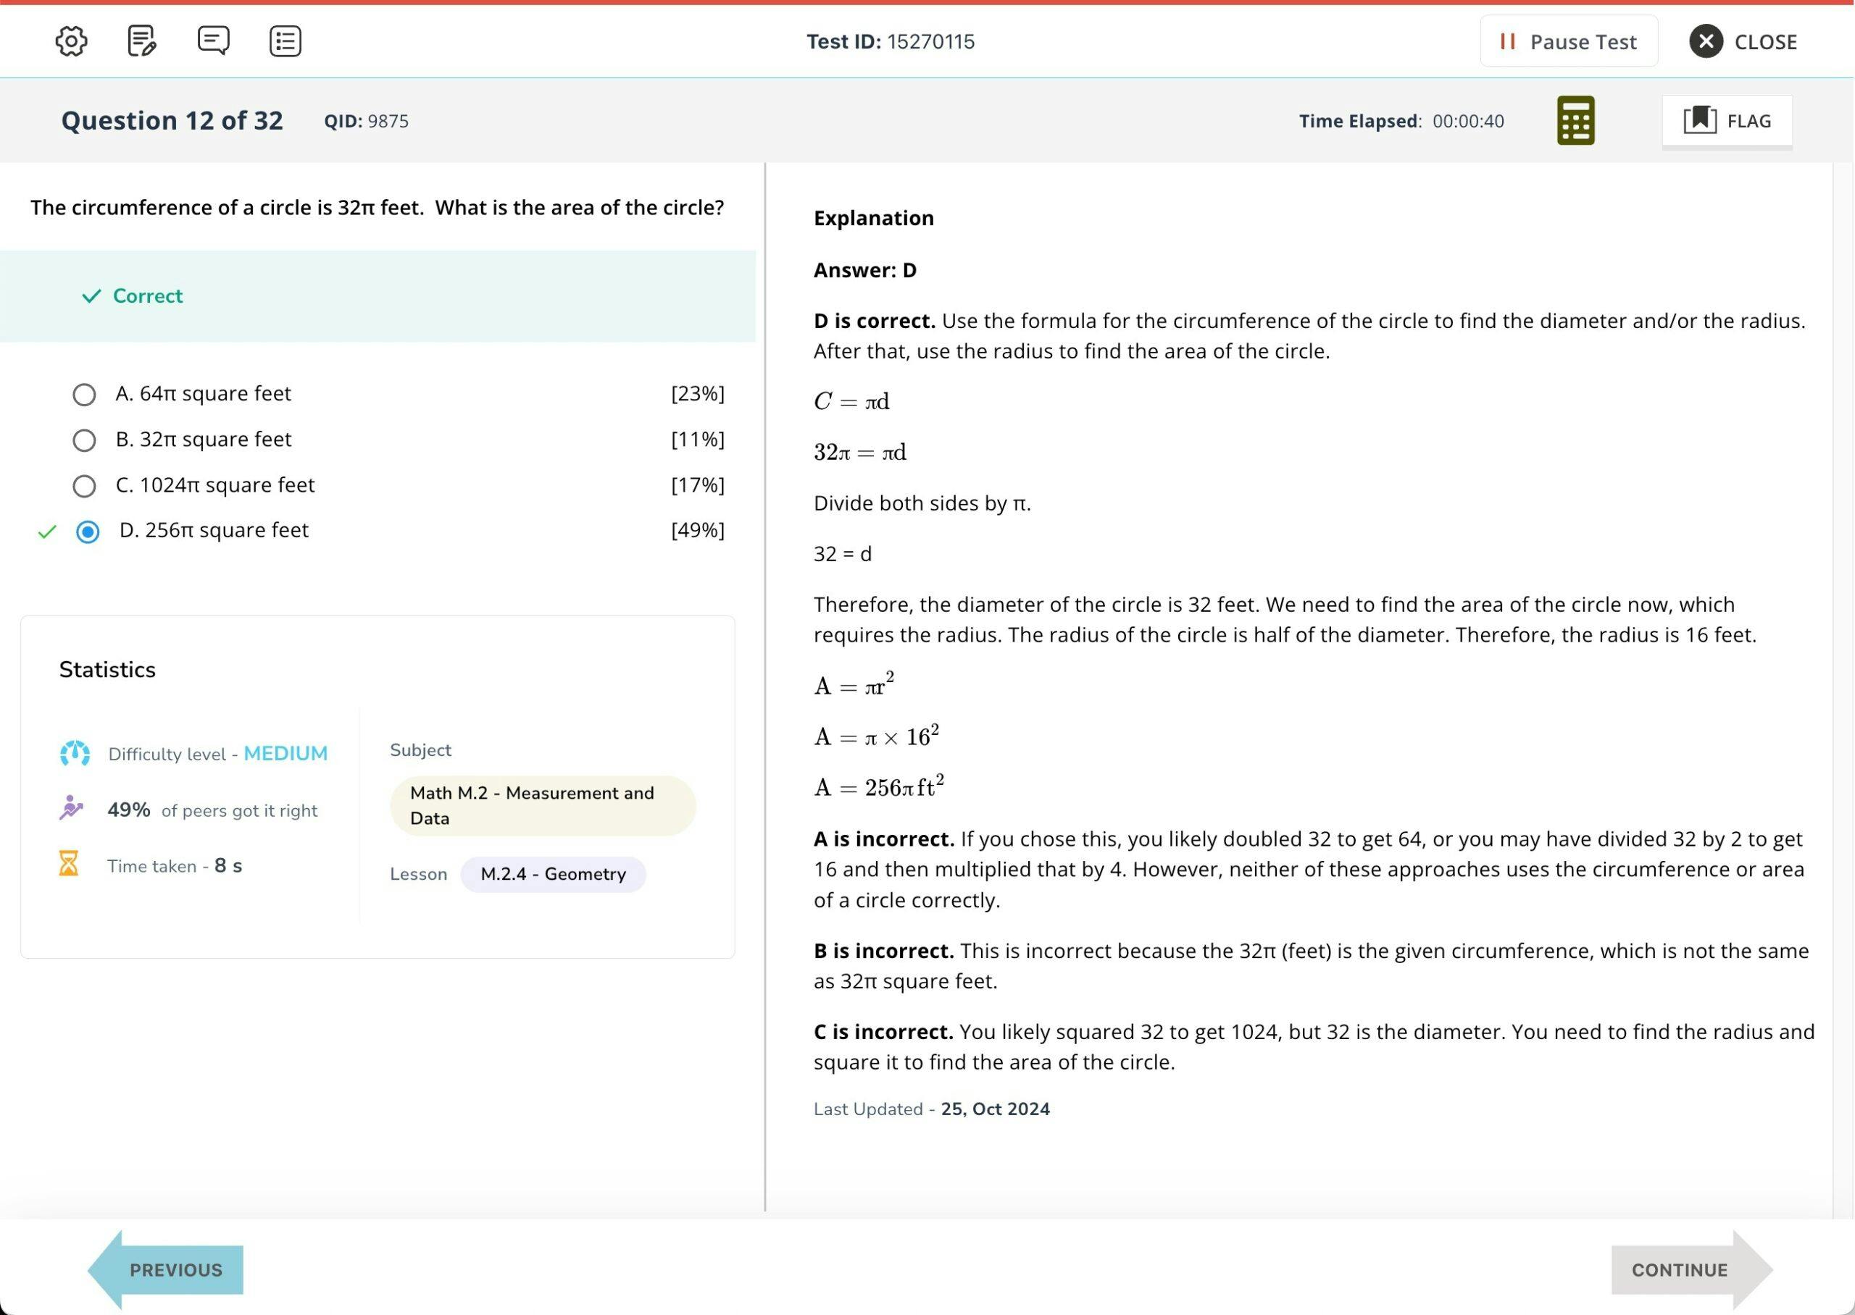1855x1315 pixels.
Task: Open the feedback comment icon
Action: (212, 41)
